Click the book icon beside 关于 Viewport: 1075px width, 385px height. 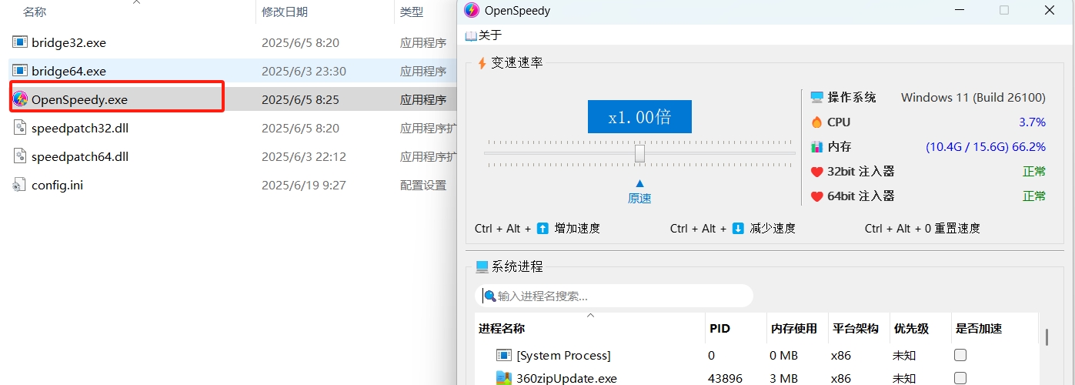[471, 35]
